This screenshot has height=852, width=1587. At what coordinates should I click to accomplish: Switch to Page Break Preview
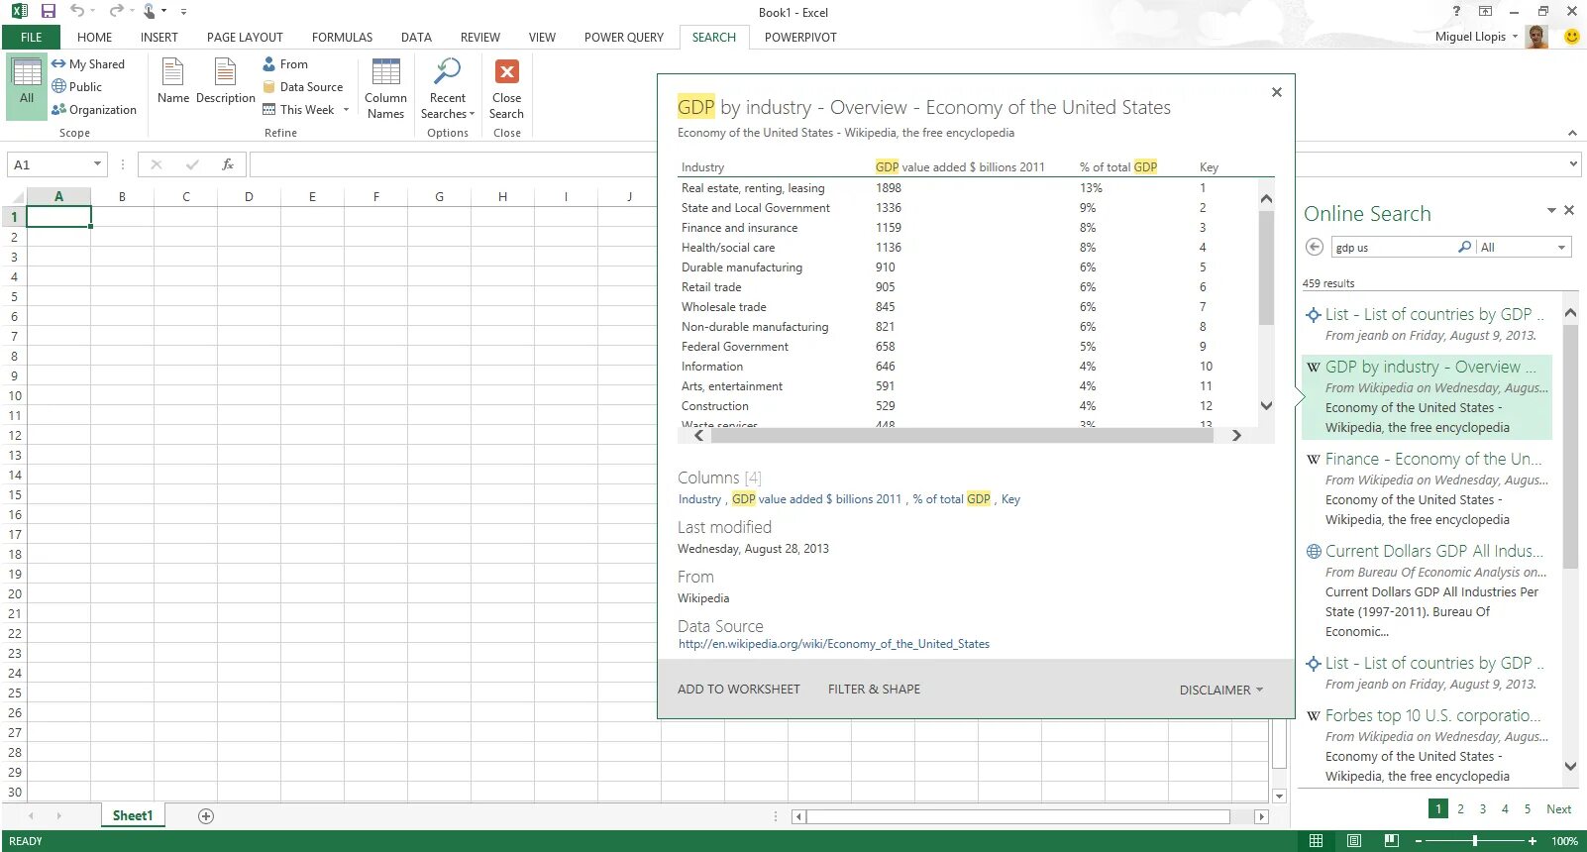pos(1391,841)
